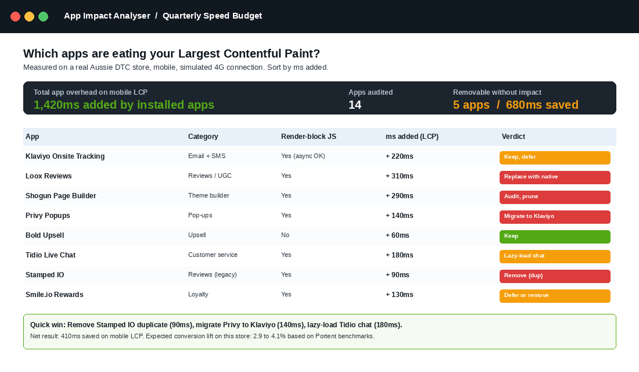Click the Upsell category cell

(x=197, y=235)
